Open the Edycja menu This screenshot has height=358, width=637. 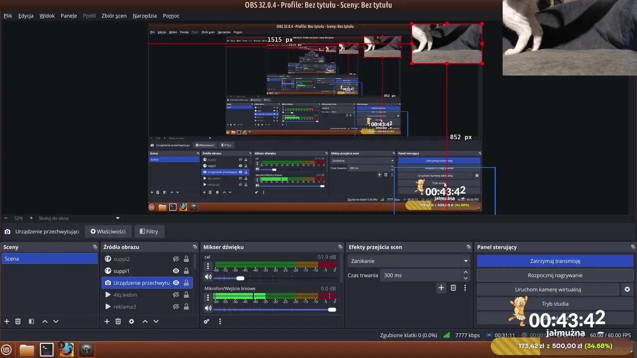(26, 15)
